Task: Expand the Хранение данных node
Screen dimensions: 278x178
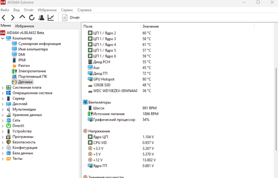Action: [x=3, y=115]
